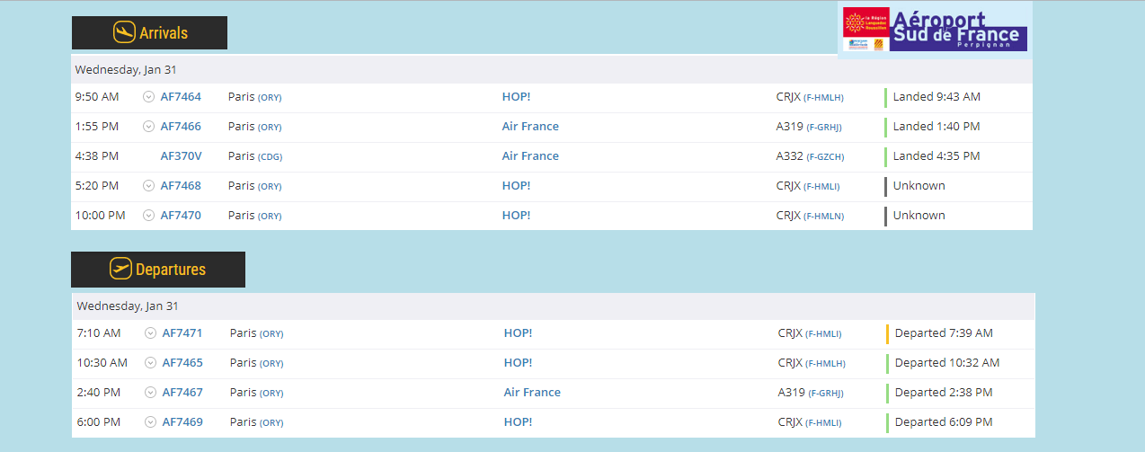
Task: Open flight AF7469 link
Action: pyautogui.click(x=182, y=422)
